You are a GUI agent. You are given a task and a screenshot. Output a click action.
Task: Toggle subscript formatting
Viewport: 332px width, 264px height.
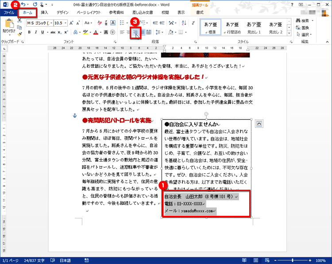60,32
